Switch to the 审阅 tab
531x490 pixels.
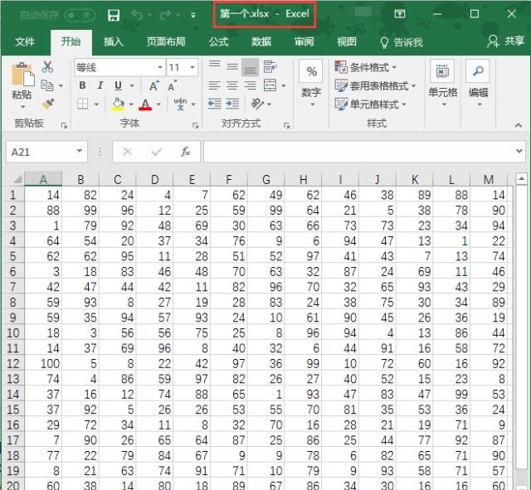(304, 41)
